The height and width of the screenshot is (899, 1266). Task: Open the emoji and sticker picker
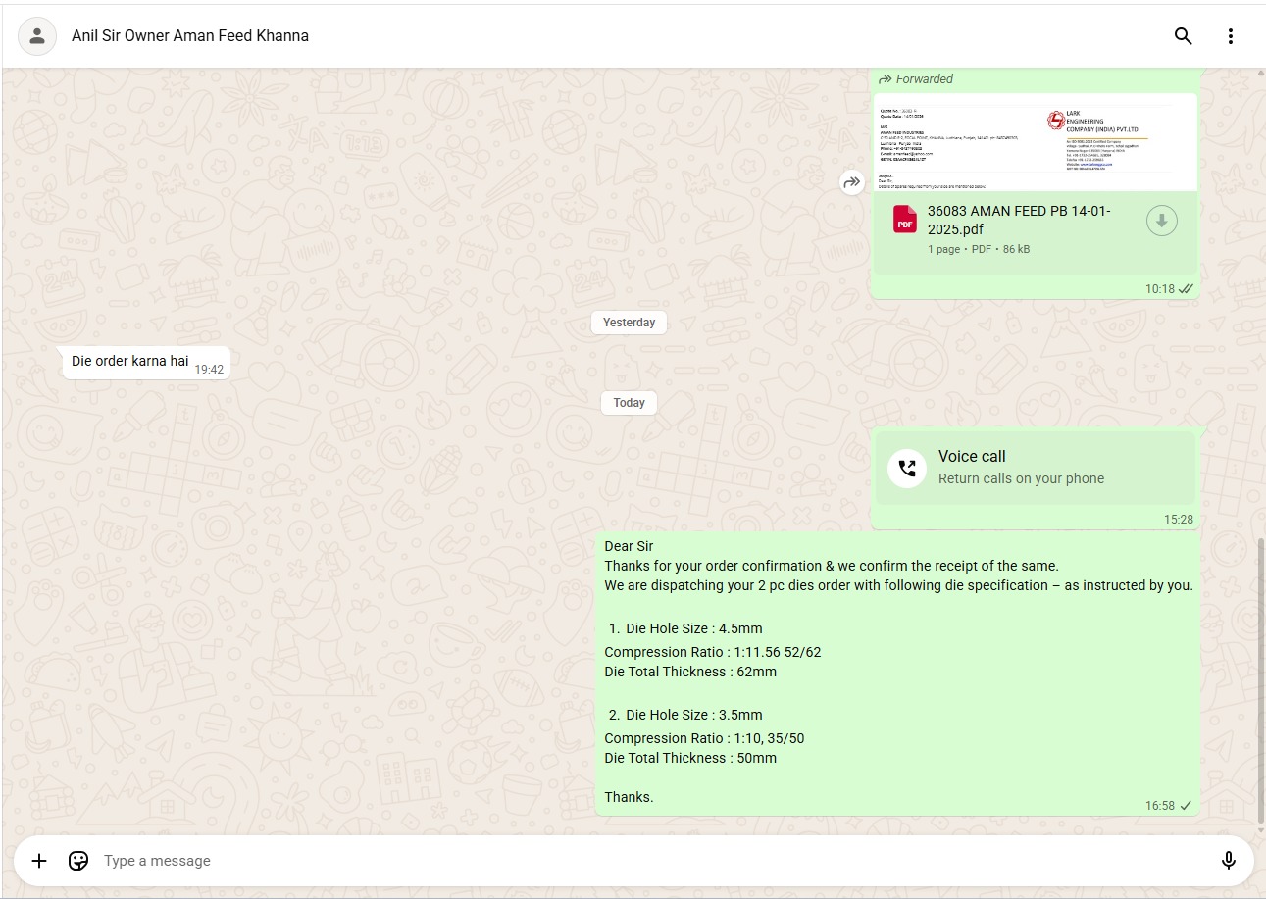(78, 861)
